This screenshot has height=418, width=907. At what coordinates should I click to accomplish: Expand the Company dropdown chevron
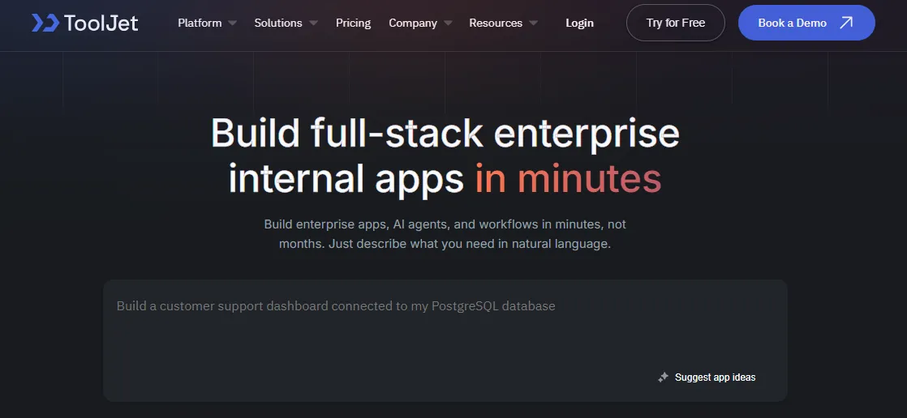click(x=448, y=23)
